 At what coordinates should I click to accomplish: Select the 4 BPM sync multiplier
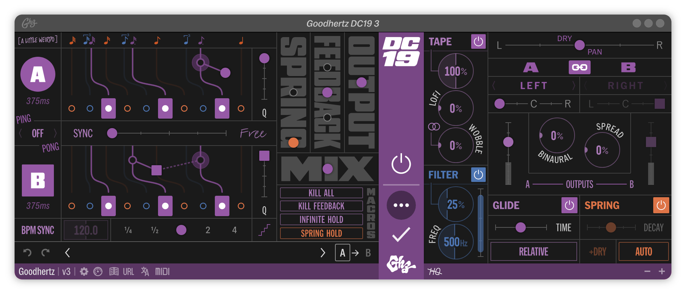(x=234, y=230)
